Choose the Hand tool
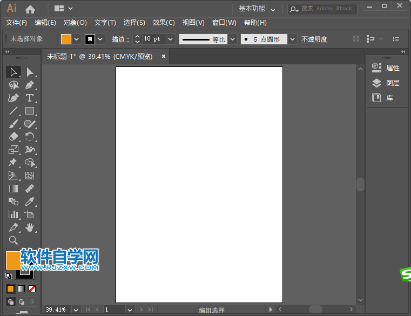Viewport: 411px width, 316px height. pos(30,227)
